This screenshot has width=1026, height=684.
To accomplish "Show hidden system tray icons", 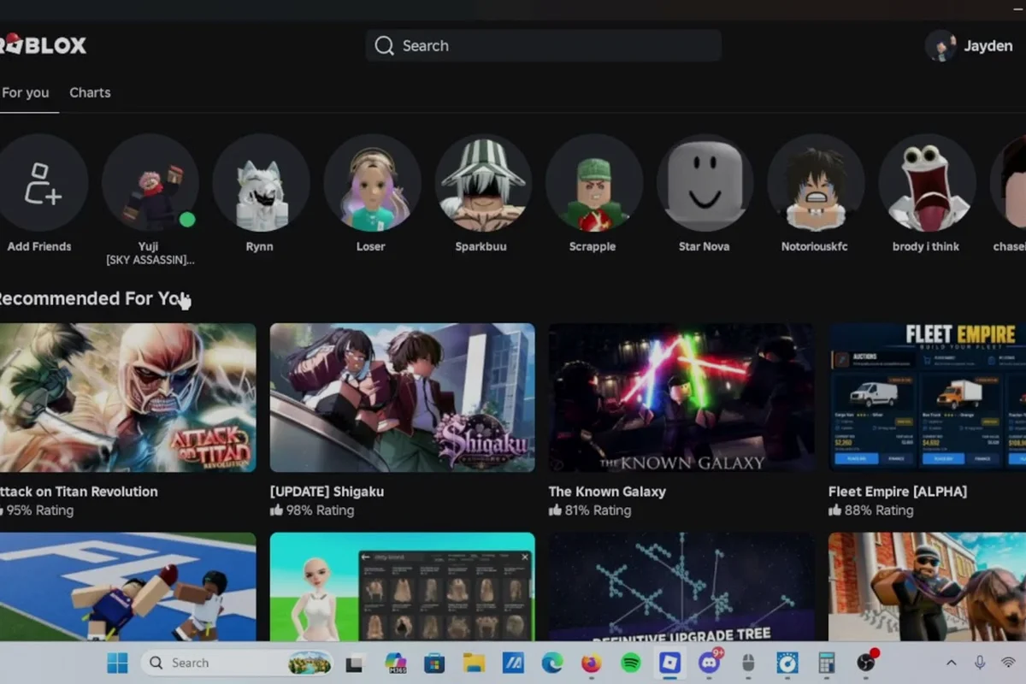I will click(951, 663).
